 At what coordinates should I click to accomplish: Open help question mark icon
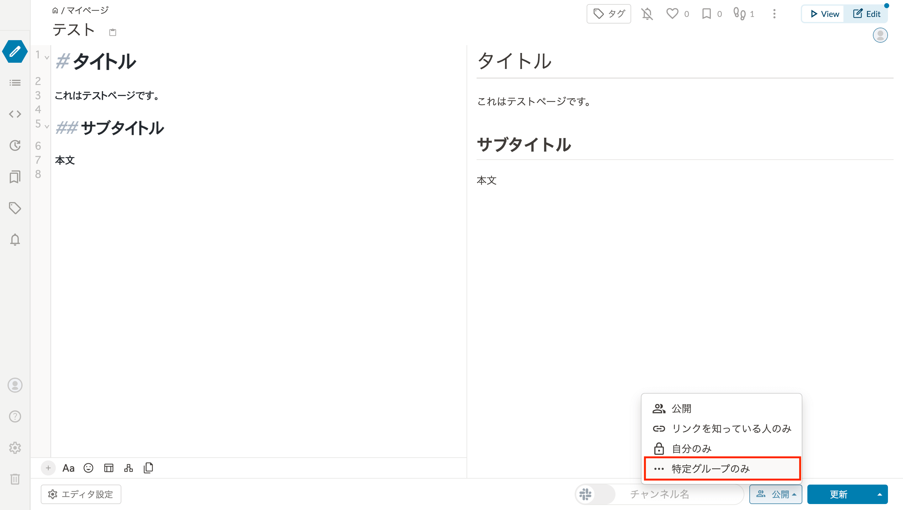click(15, 416)
